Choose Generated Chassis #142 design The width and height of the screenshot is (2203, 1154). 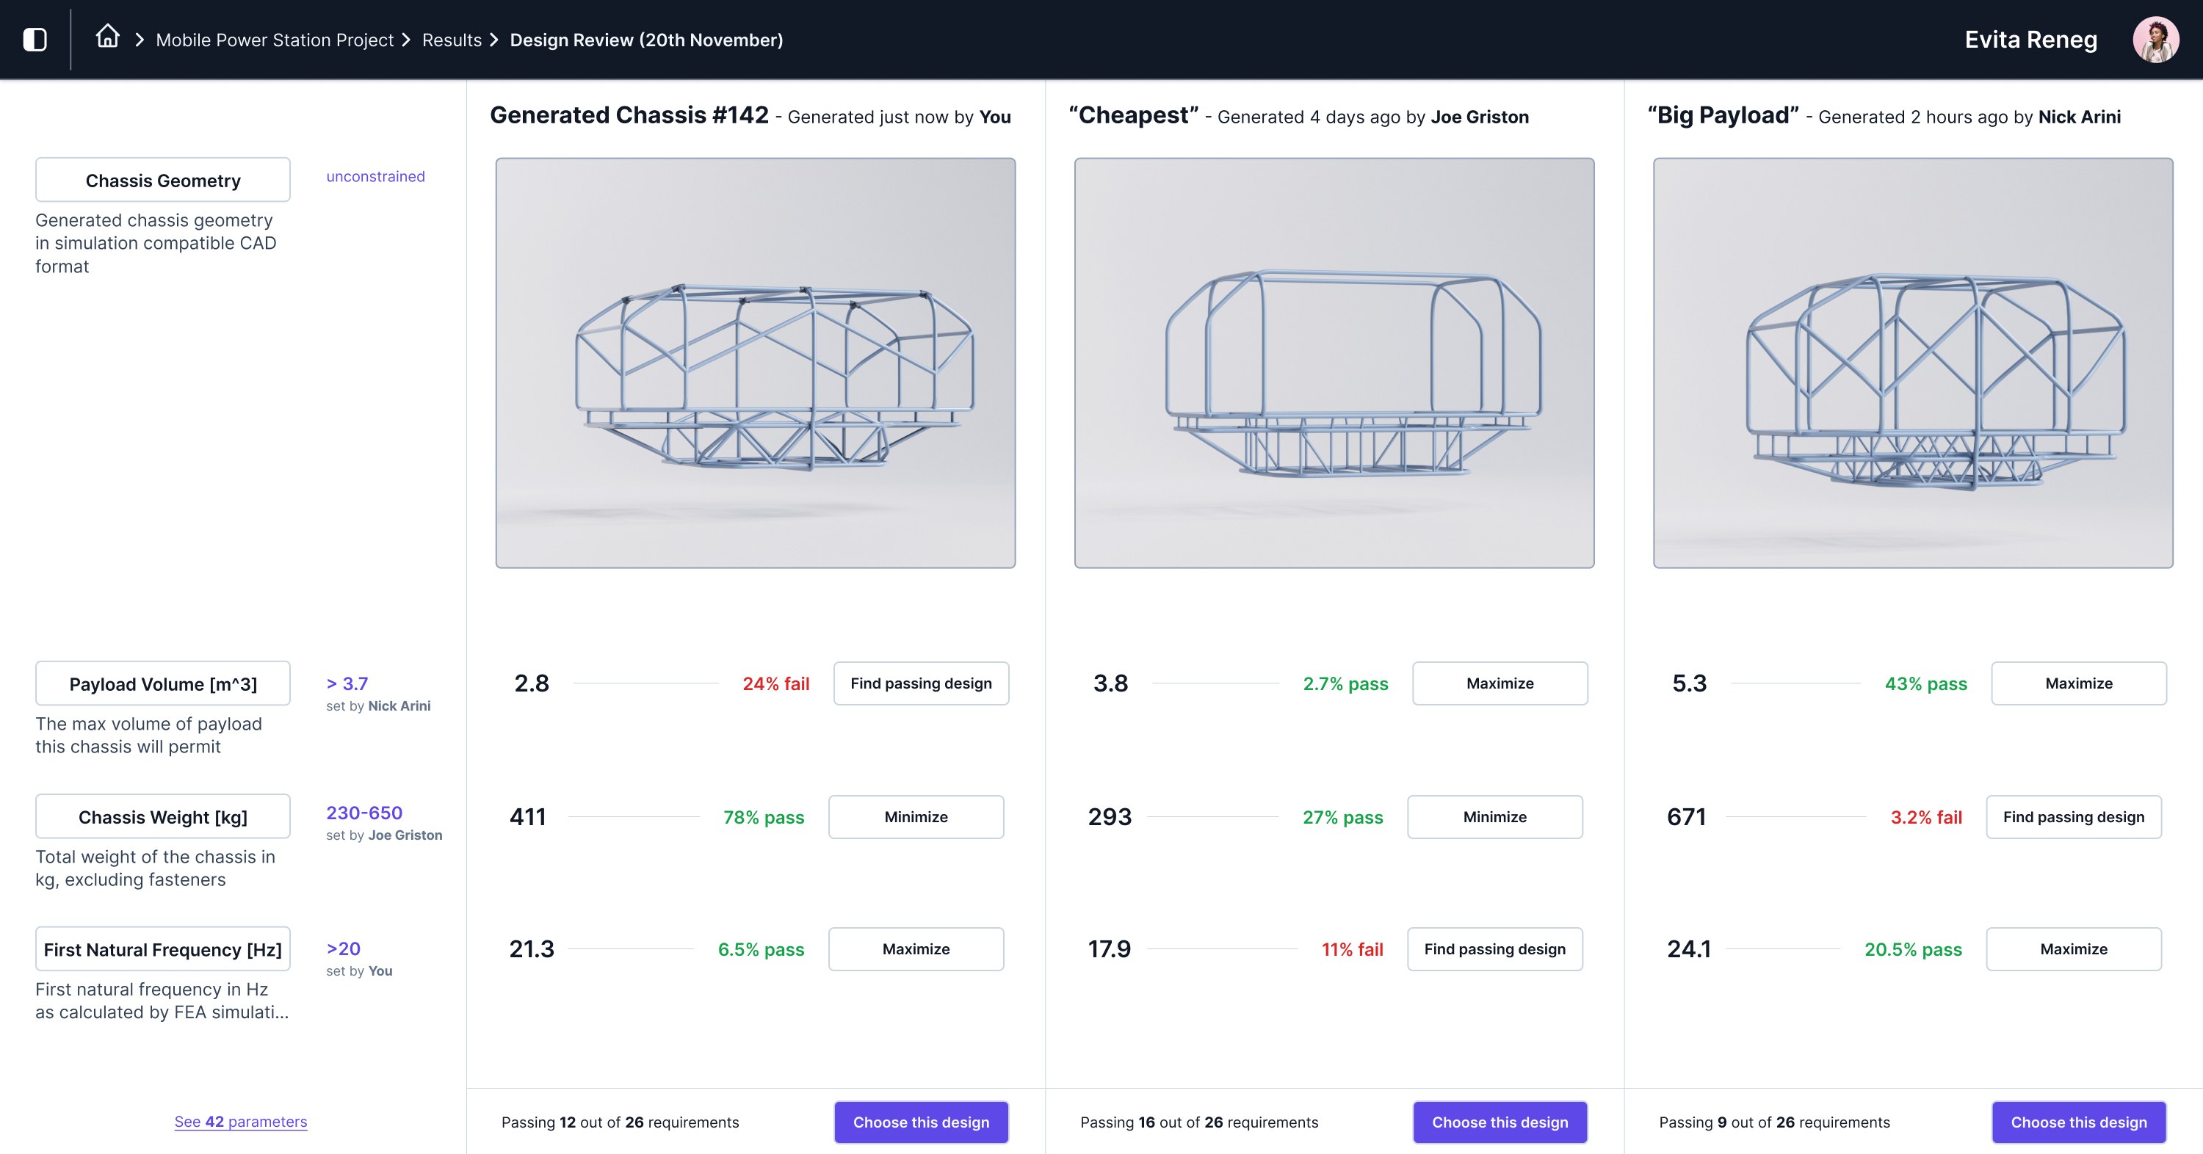(920, 1122)
